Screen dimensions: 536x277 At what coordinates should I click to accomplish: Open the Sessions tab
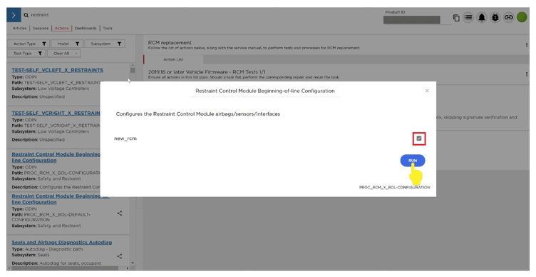(x=41, y=28)
